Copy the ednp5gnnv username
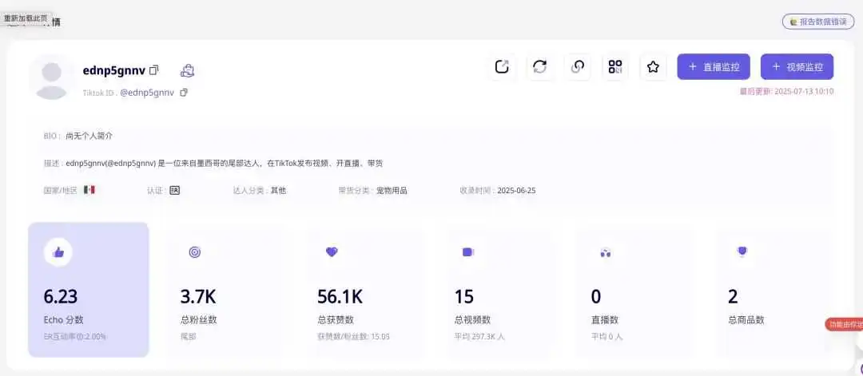 click(154, 69)
